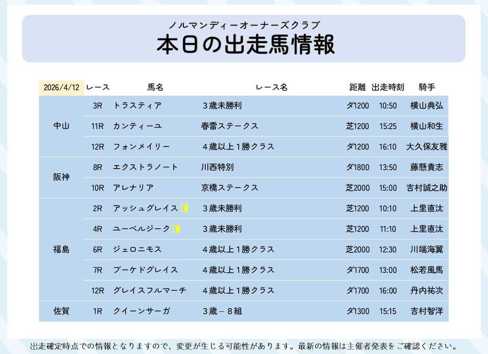This screenshot has height=354, width=488.
Task: Click horse name トラスティア
Action: (x=137, y=106)
